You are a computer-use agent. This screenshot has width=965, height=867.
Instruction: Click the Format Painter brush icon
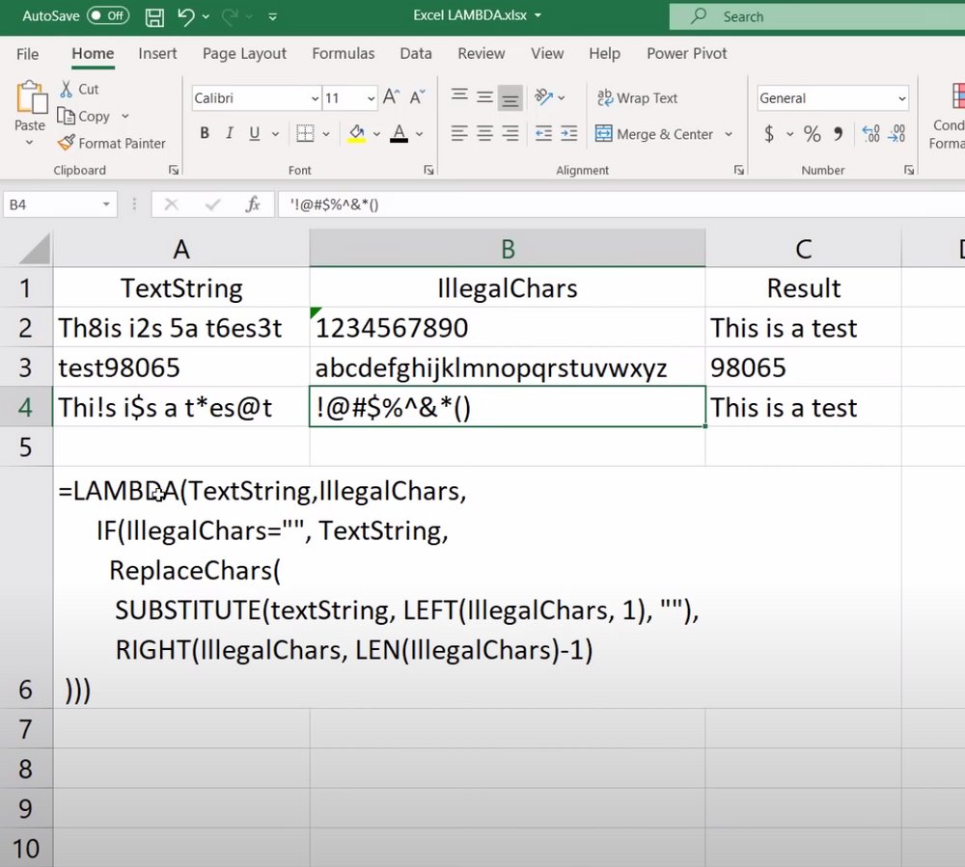coord(66,144)
